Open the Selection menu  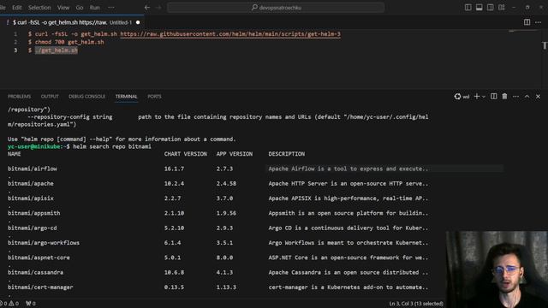coord(39,8)
